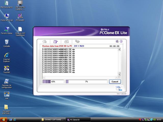The height and width of the screenshot is (122, 163).
Task: Select the PC Clone EX taskbar item
Action: (x=78, y=120)
